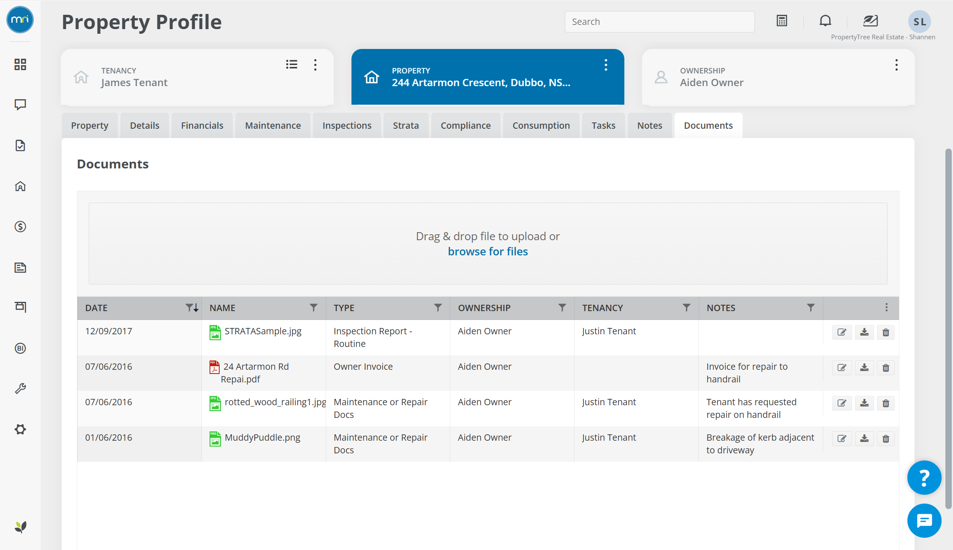Click the rotted_wood_railing1.jpg file name
953x550 pixels.
coord(275,402)
